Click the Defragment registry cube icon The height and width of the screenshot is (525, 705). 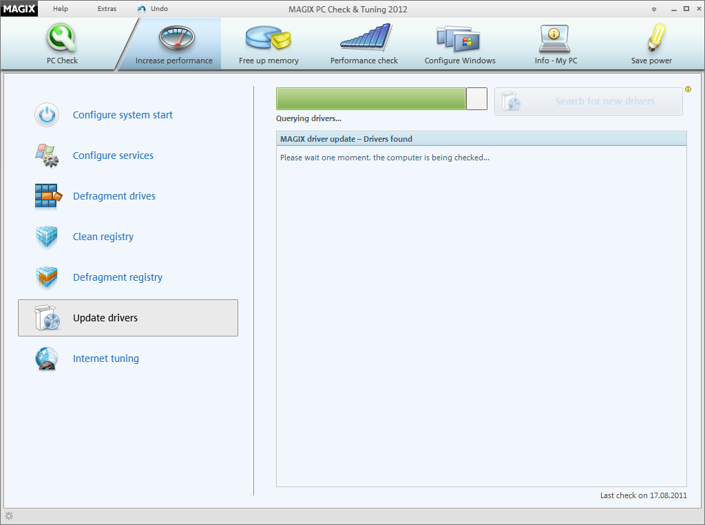point(47,278)
